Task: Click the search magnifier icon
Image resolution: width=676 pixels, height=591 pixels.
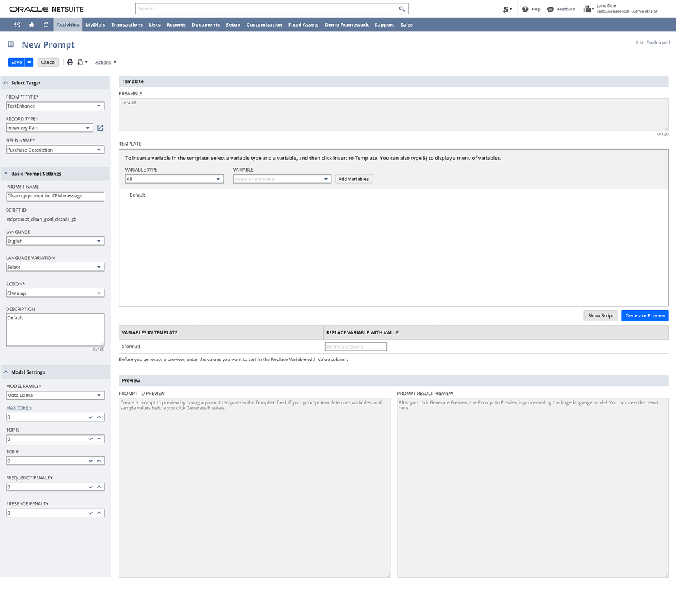Action: 401,8
